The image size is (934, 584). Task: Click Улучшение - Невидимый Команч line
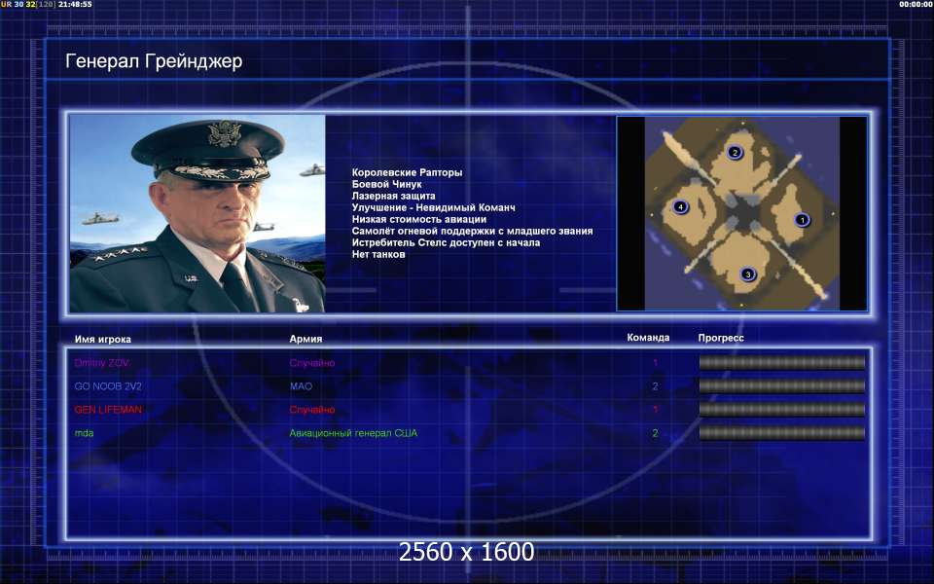433,207
